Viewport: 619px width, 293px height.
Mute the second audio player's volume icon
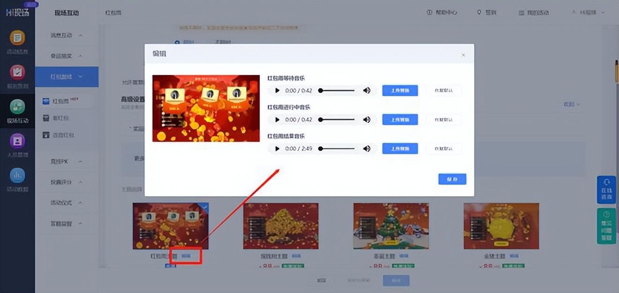[x=367, y=120]
